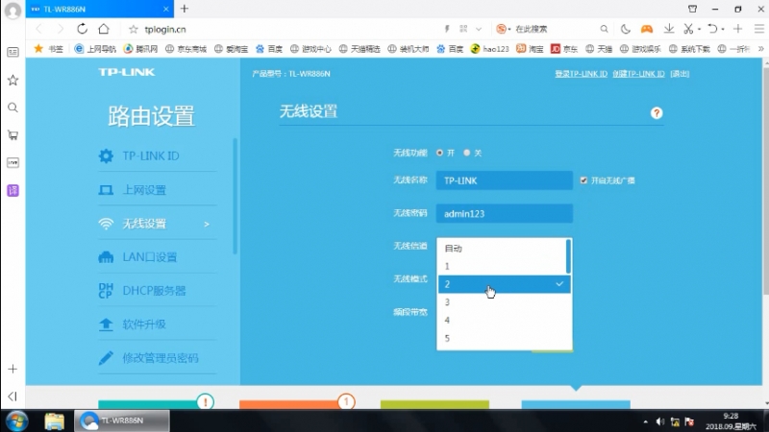This screenshot has height=432, width=769.
Task: Choose channel 4 in dropdown list
Action: tap(504, 321)
